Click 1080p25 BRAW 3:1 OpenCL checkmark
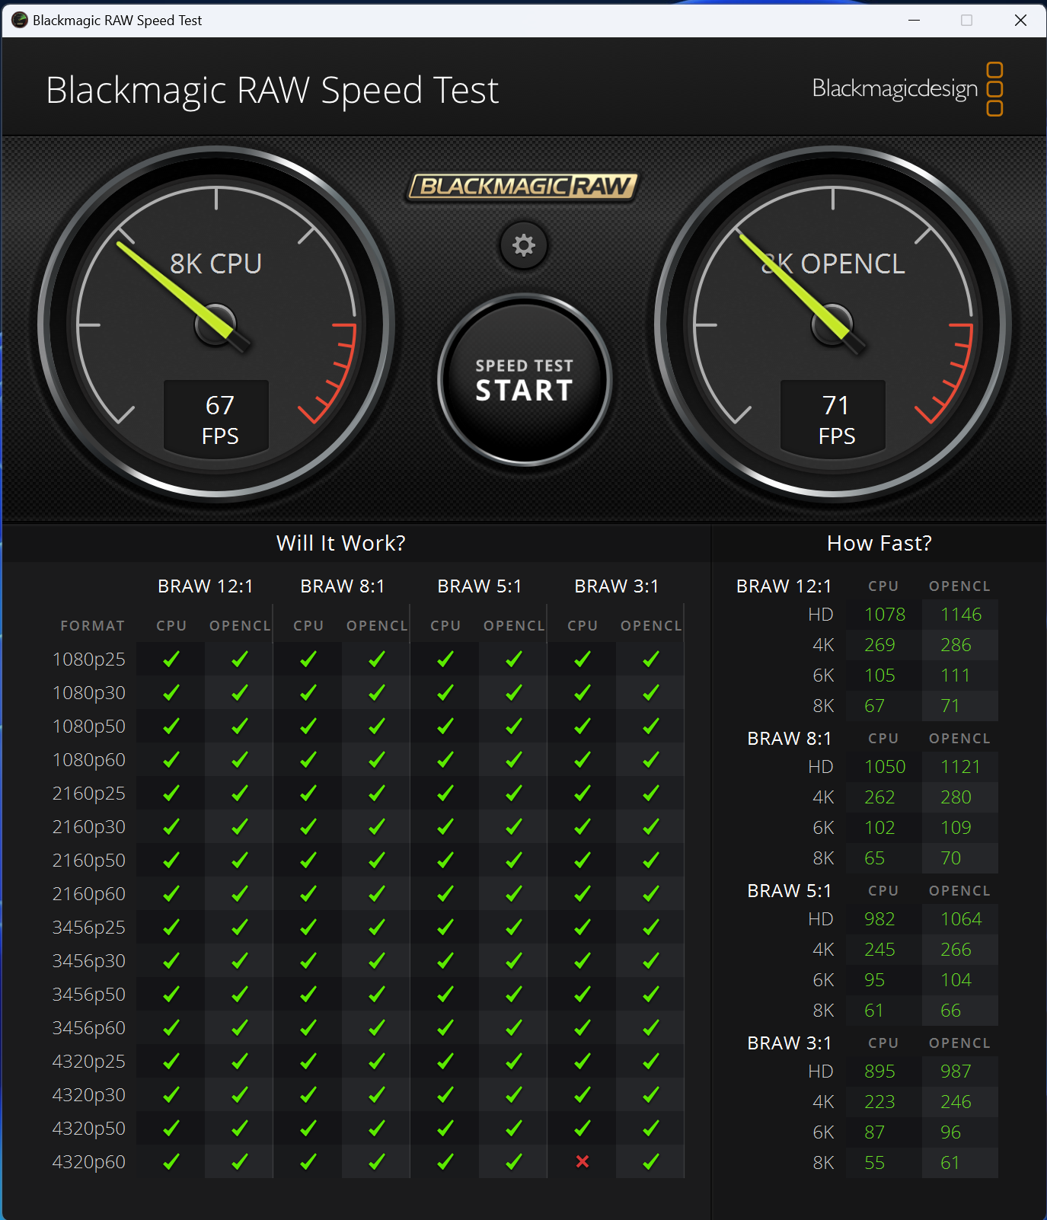 (x=651, y=659)
